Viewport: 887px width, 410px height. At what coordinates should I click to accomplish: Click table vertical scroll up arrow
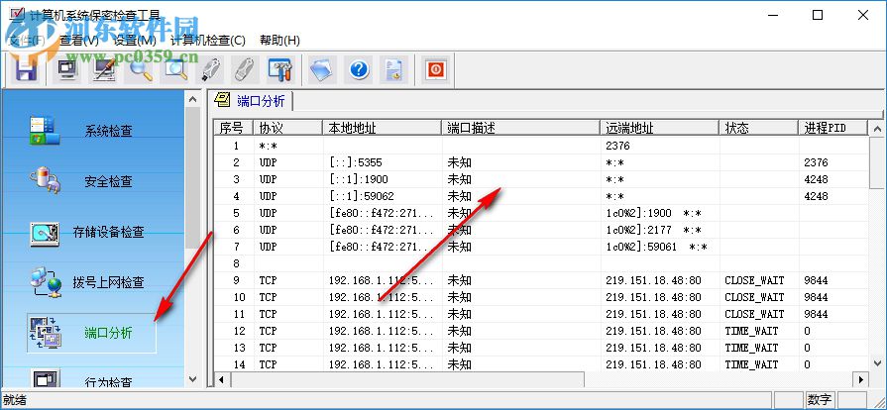tap(877, 129)
